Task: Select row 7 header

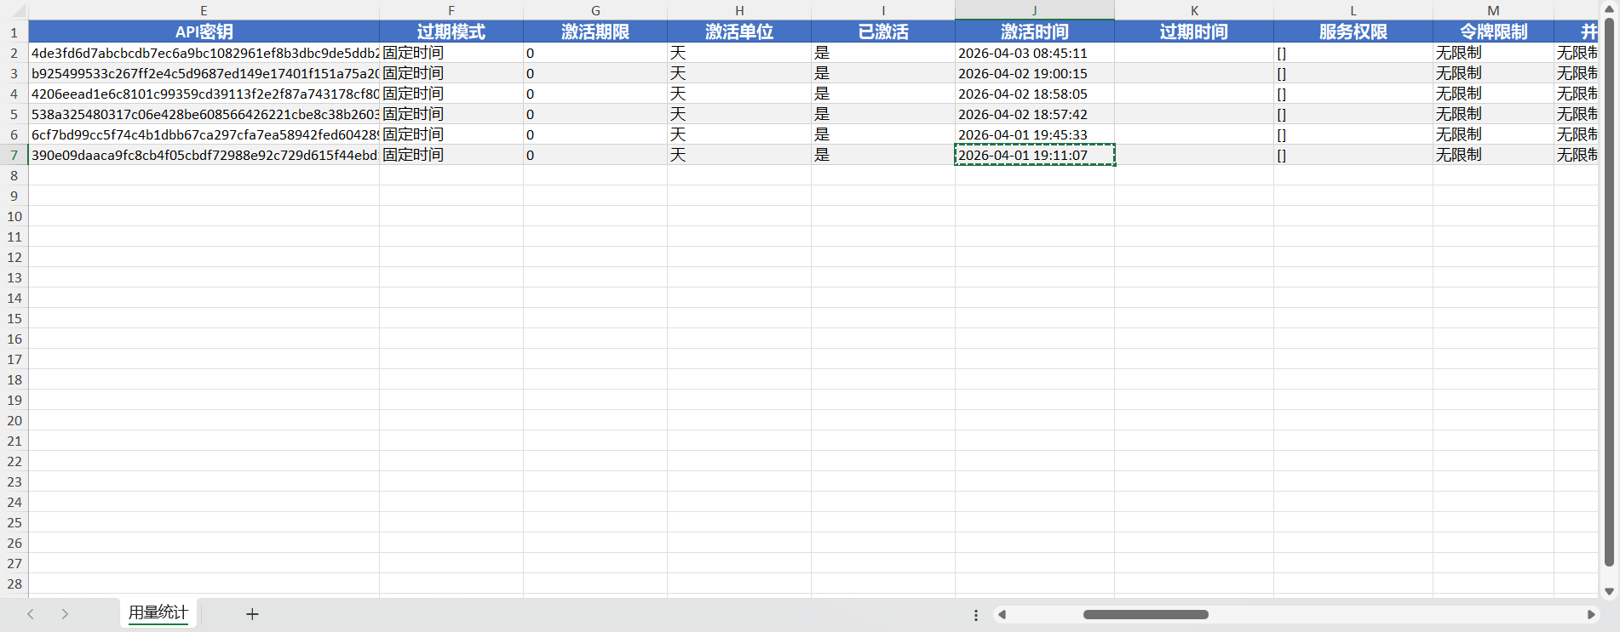Action: pyautogui.click(x=14, y=155)
